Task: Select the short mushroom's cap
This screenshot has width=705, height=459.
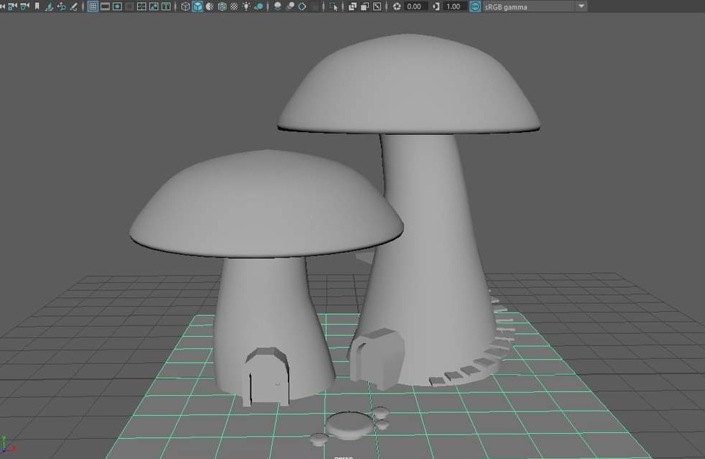Action: pyautogui.click(x=266, y=204)
